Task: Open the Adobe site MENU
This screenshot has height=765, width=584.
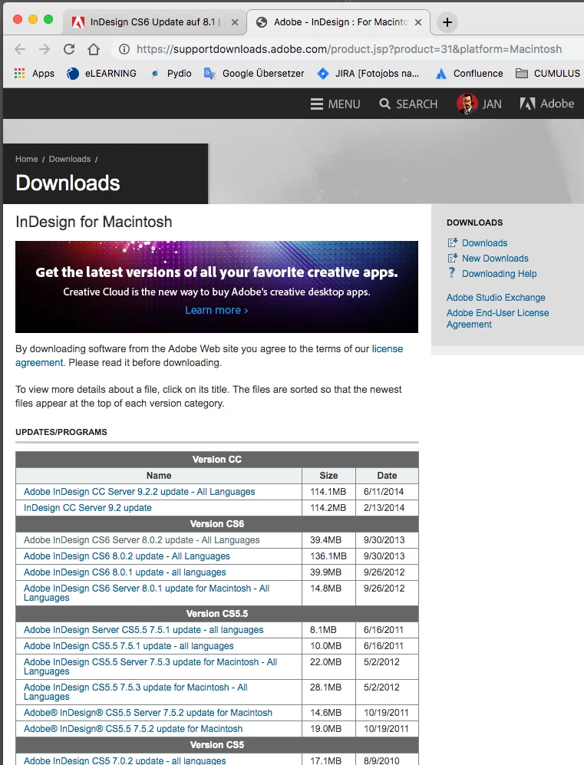Action: 335,104
